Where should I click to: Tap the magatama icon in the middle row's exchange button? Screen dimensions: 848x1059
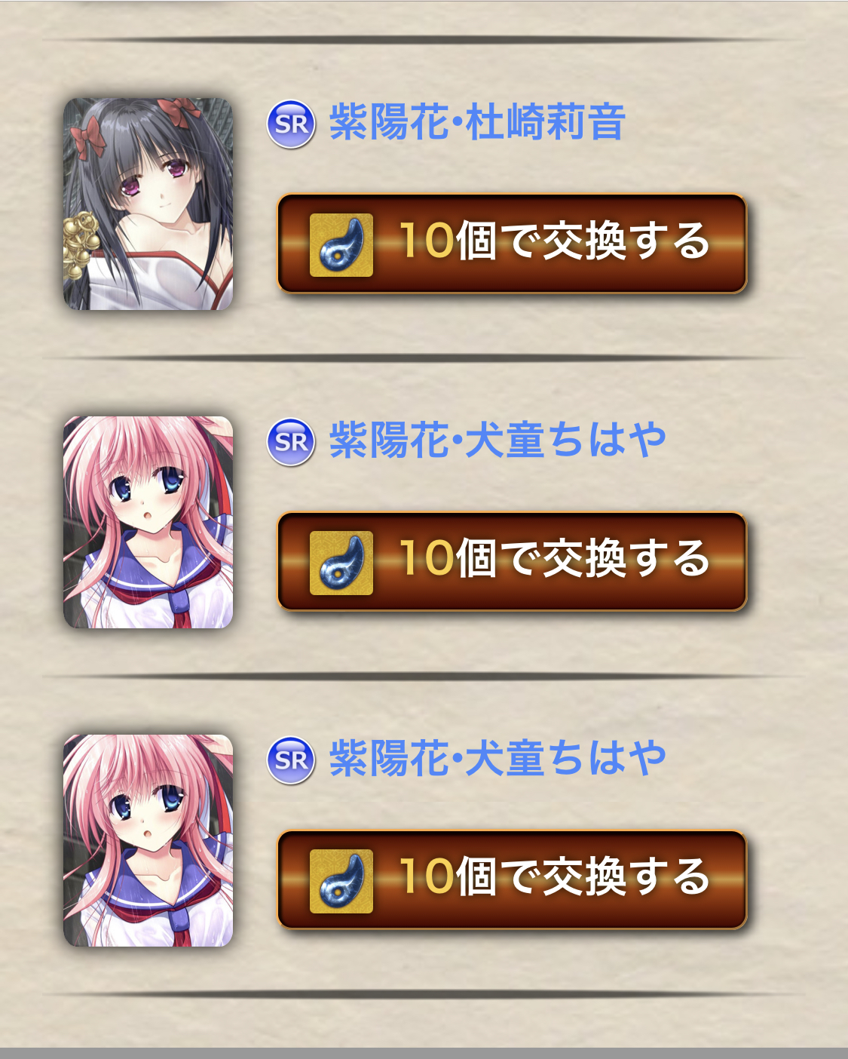341,563
